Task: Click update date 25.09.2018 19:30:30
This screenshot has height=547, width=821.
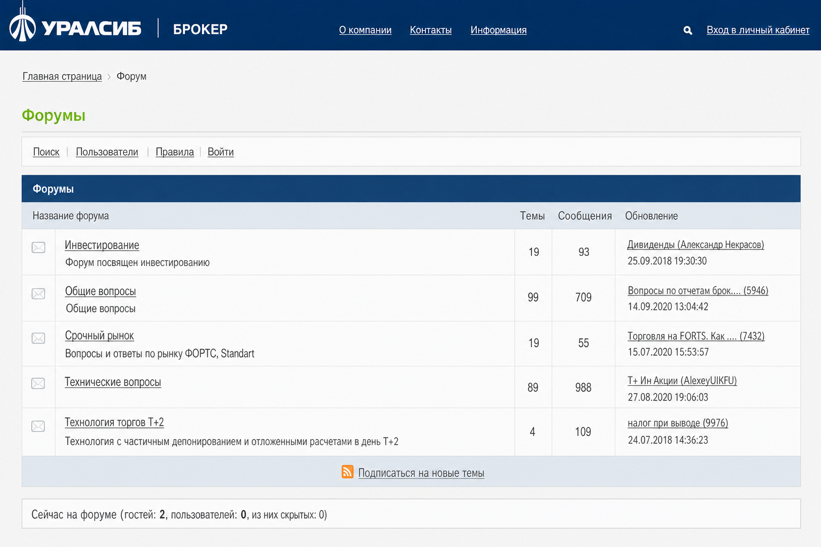Action: click(x=667, y=261)
